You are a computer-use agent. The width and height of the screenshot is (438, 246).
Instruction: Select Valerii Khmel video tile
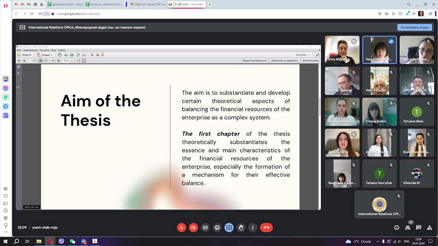[379, 81]
